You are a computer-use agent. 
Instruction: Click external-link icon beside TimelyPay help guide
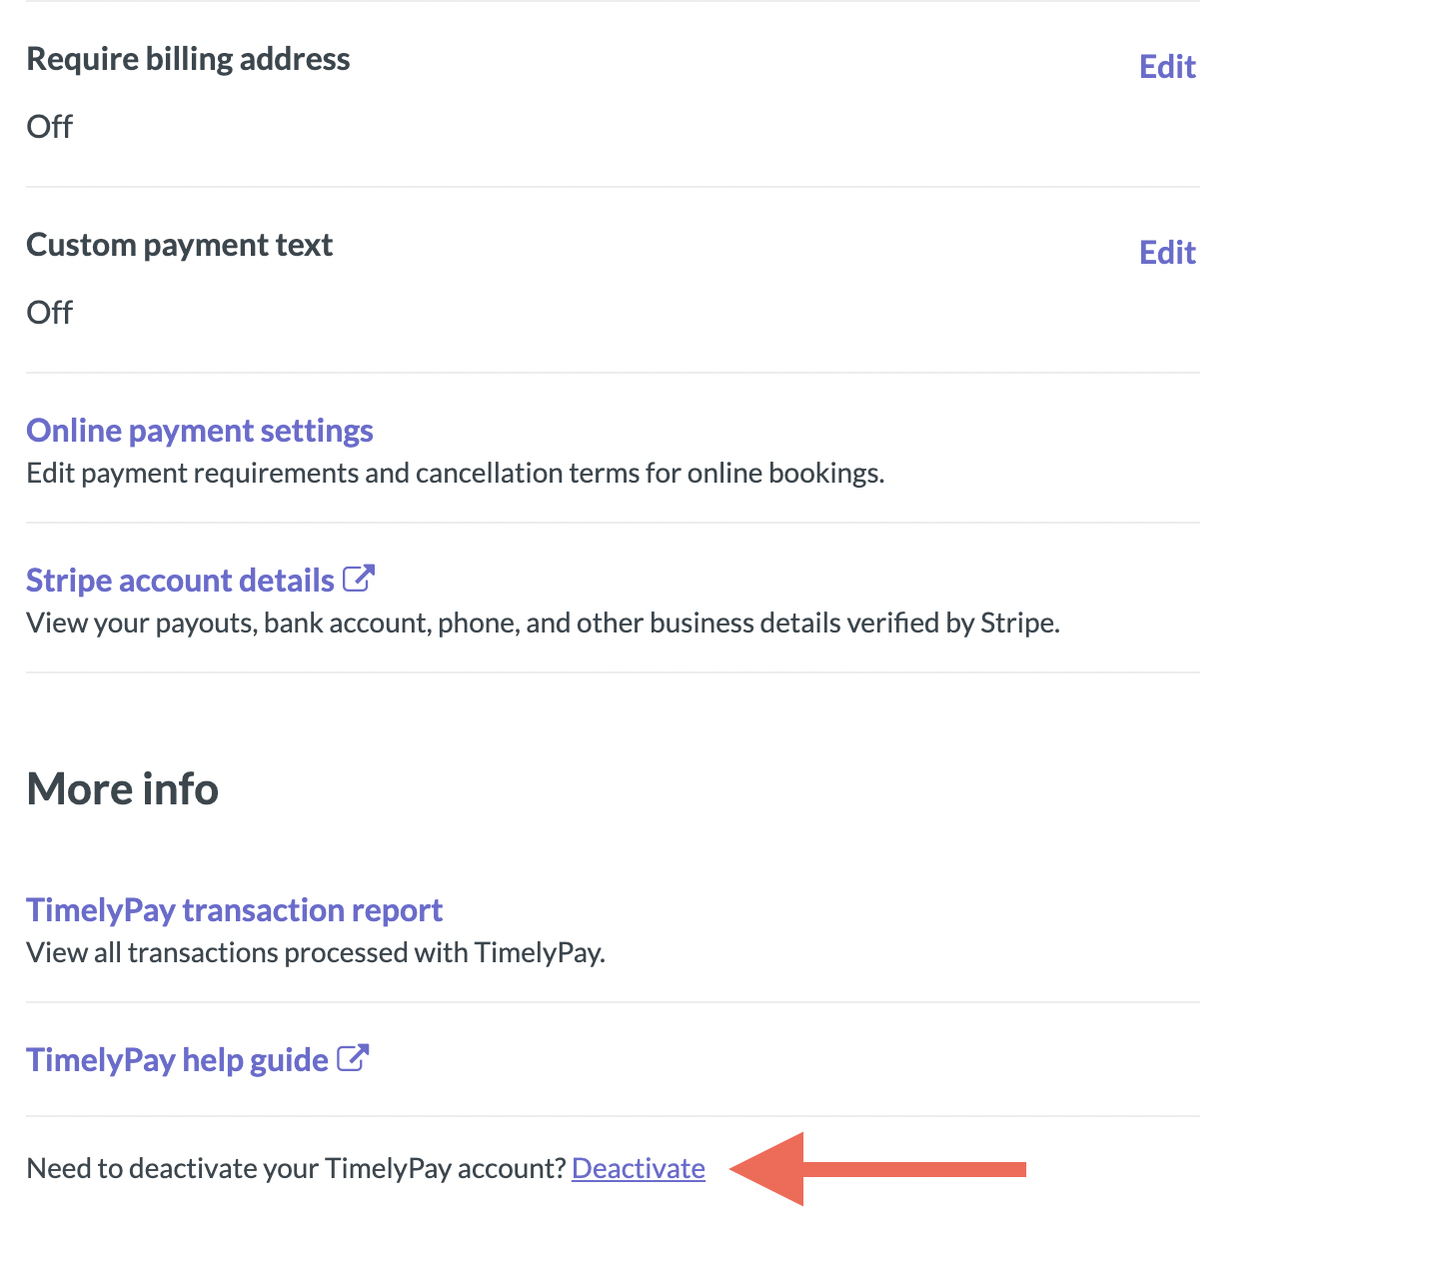tap(353, 1058)
